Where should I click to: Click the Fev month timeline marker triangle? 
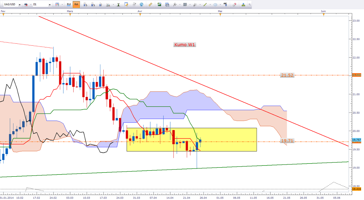pyautogui.click(x=3, y=14)
